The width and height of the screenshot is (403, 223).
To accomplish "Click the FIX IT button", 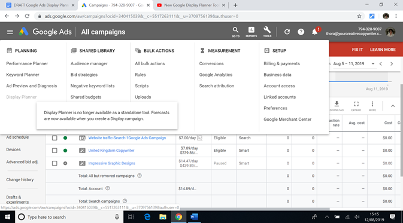I will pyautogui.click(x=357, y=50).
